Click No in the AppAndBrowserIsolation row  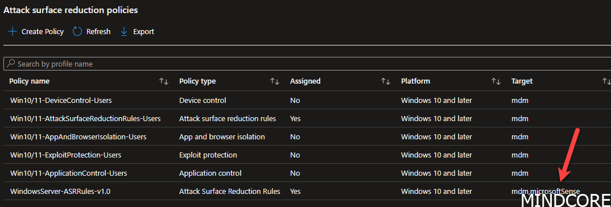tap(295, 136)
